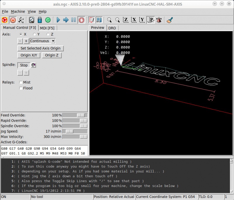The height and width of the screenshot is (200, 234).
Task: Switch to perspective P view
Action: (150, 20)
